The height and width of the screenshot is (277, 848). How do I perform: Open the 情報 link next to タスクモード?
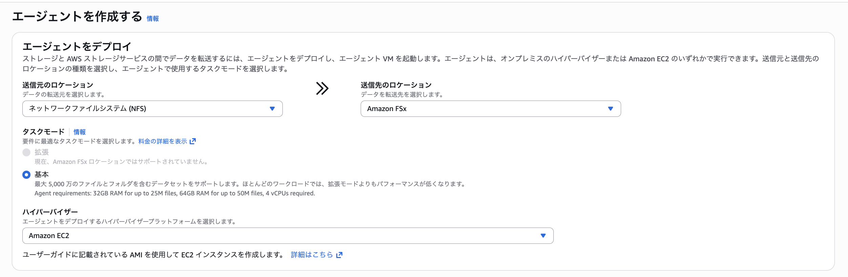point(80,132)
